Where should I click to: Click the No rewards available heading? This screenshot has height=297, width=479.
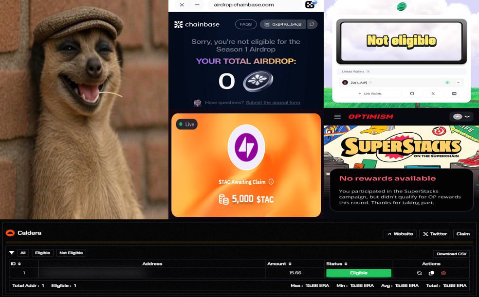point(387,178)
